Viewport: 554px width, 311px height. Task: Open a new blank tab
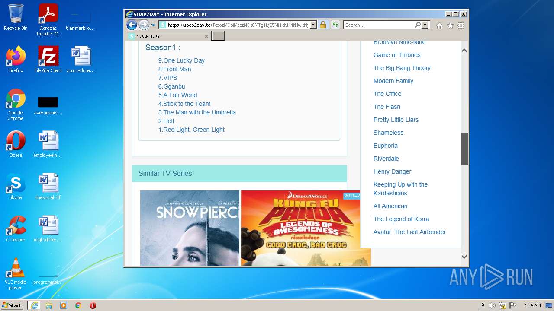pos(218,36)
